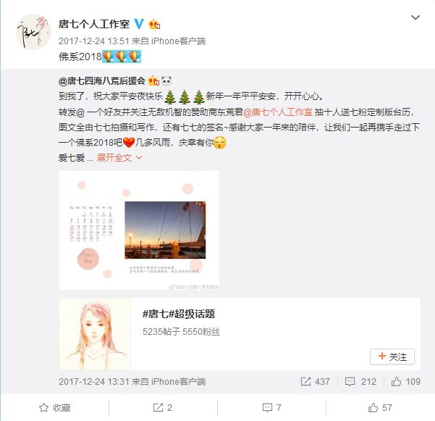Expand full text with 展开全文
The width and height of the screenshot is (435, 421).
coord(119,158)
